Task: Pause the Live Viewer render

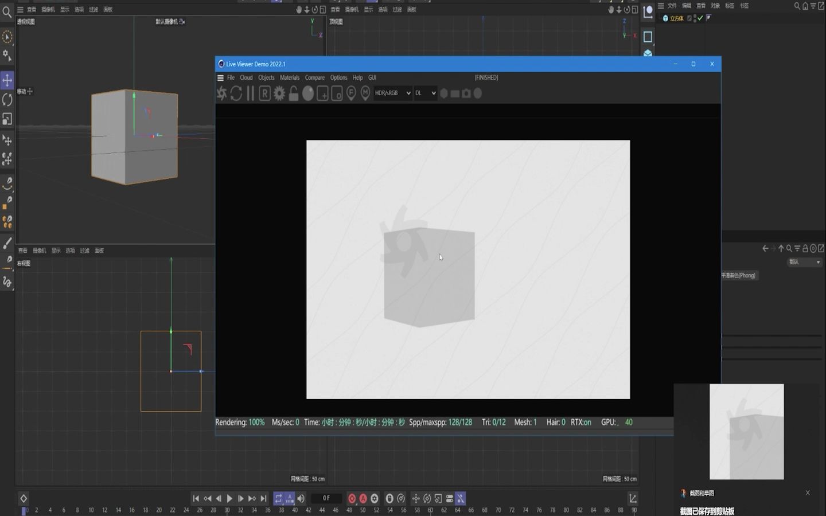Action: tap(250, 93)
